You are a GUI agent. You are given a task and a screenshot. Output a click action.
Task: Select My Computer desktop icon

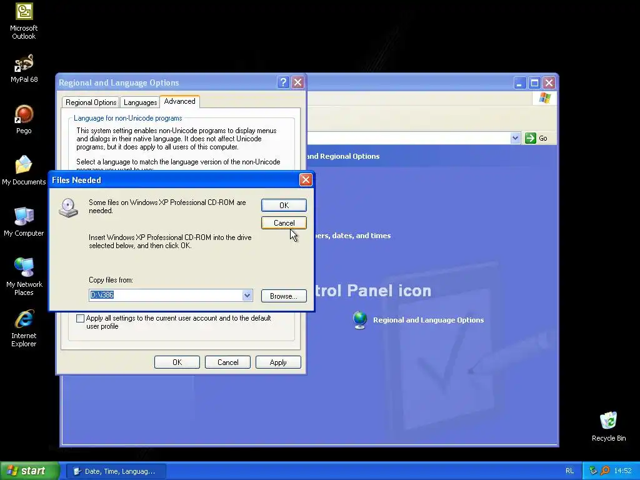pos(24,222)
